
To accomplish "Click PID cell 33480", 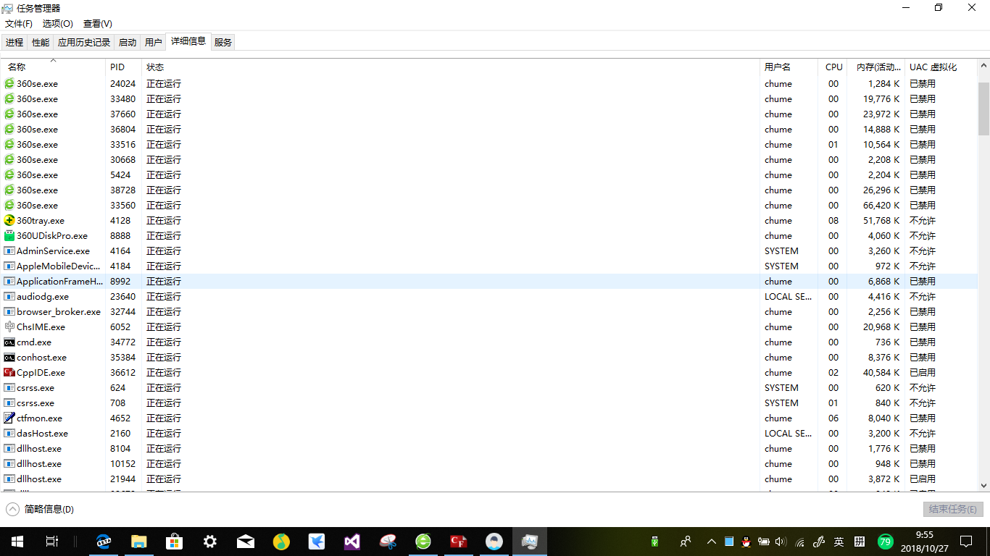I will (x=122, y=98).
